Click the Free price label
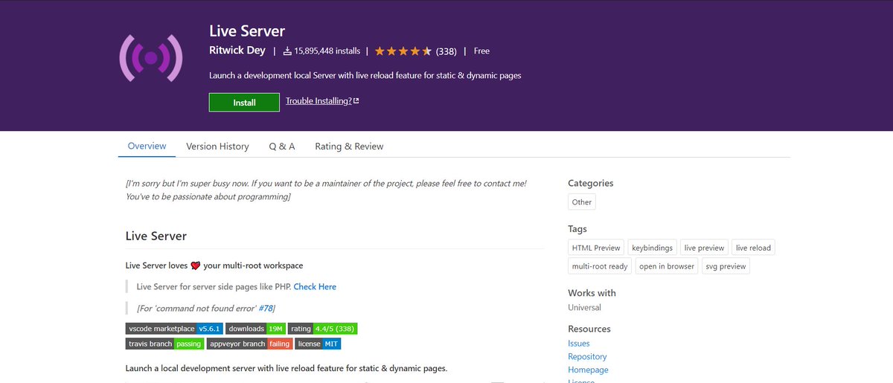This screenshot has width=893, height=383. (481, 51)
